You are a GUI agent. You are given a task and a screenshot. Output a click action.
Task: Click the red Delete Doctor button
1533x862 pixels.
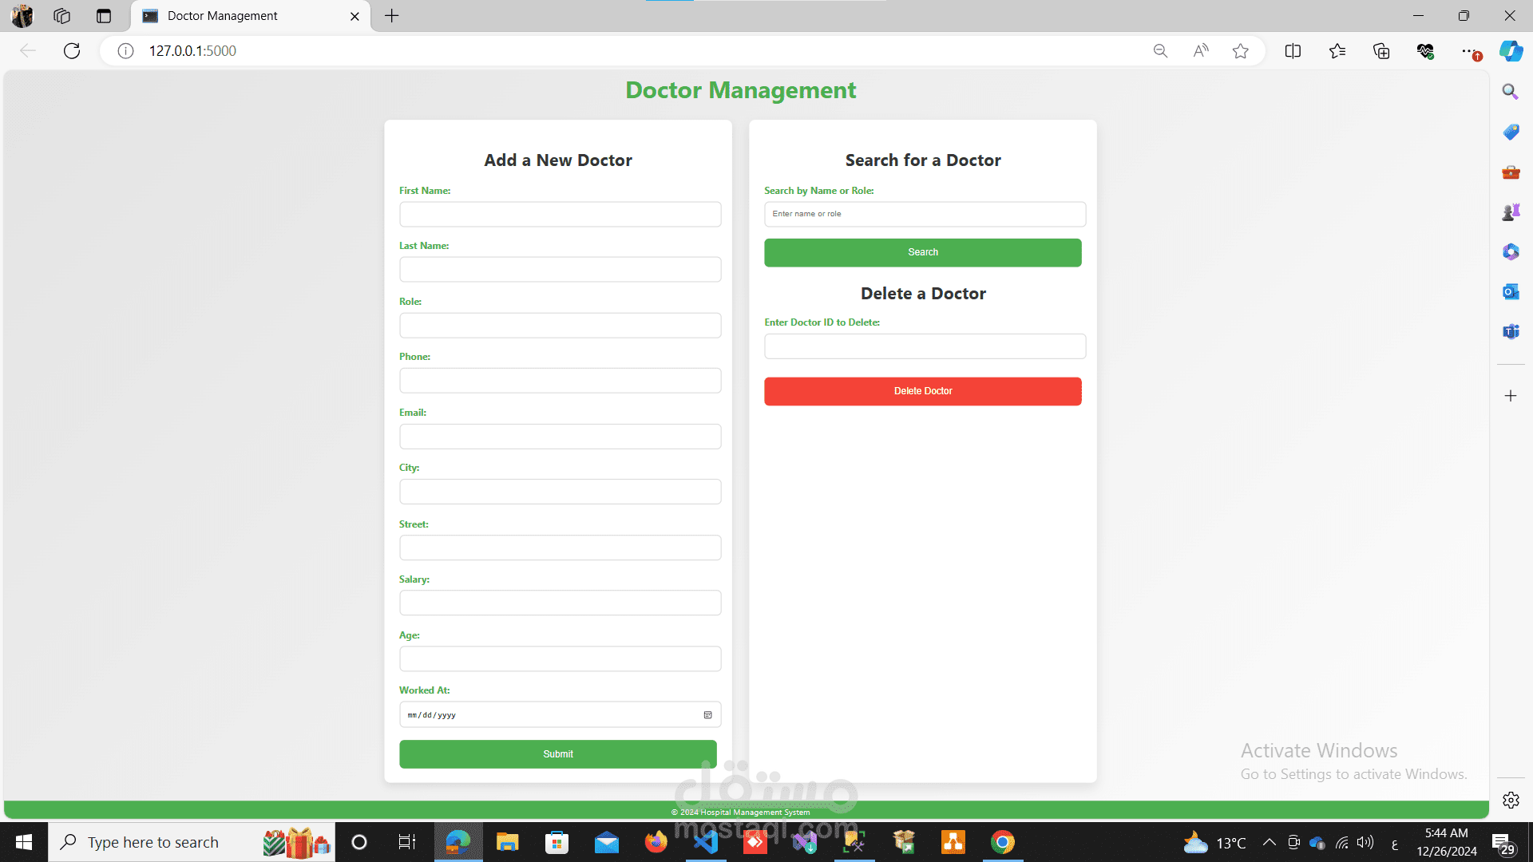coord(923,391)
